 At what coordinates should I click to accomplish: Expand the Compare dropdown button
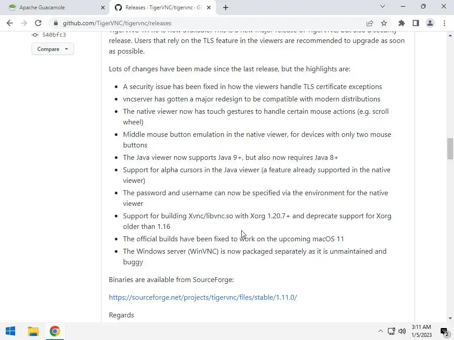click(53, 49)
